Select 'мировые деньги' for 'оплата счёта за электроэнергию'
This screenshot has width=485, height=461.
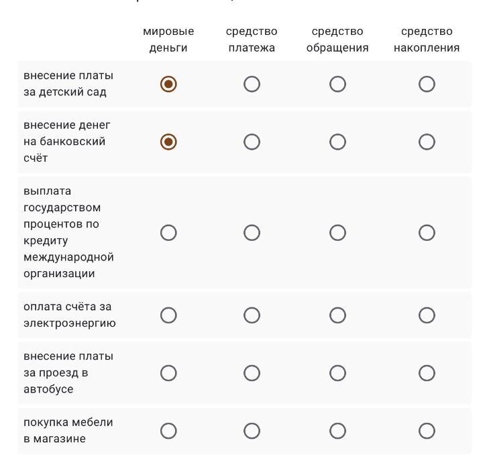coord(168,315)
